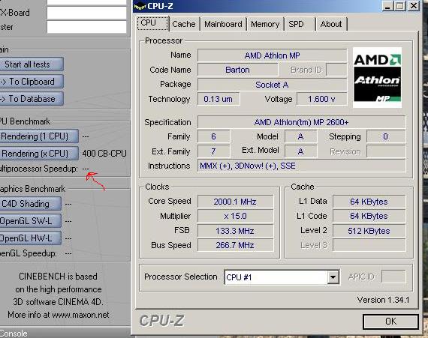The image size is (428, 338).
Task: Minimize the CPU-Z window
Action: [x=387, y=6]
